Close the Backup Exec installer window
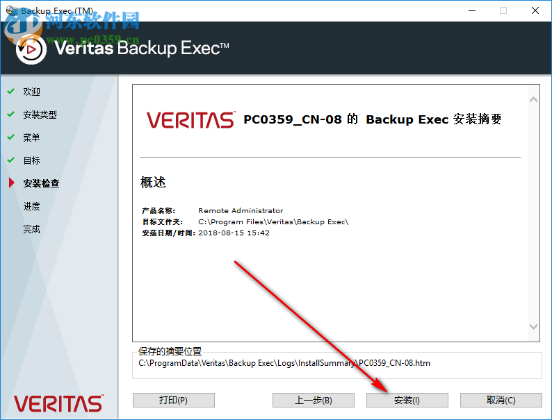Viewport: 552px width, 420px height. pos(535,10)
